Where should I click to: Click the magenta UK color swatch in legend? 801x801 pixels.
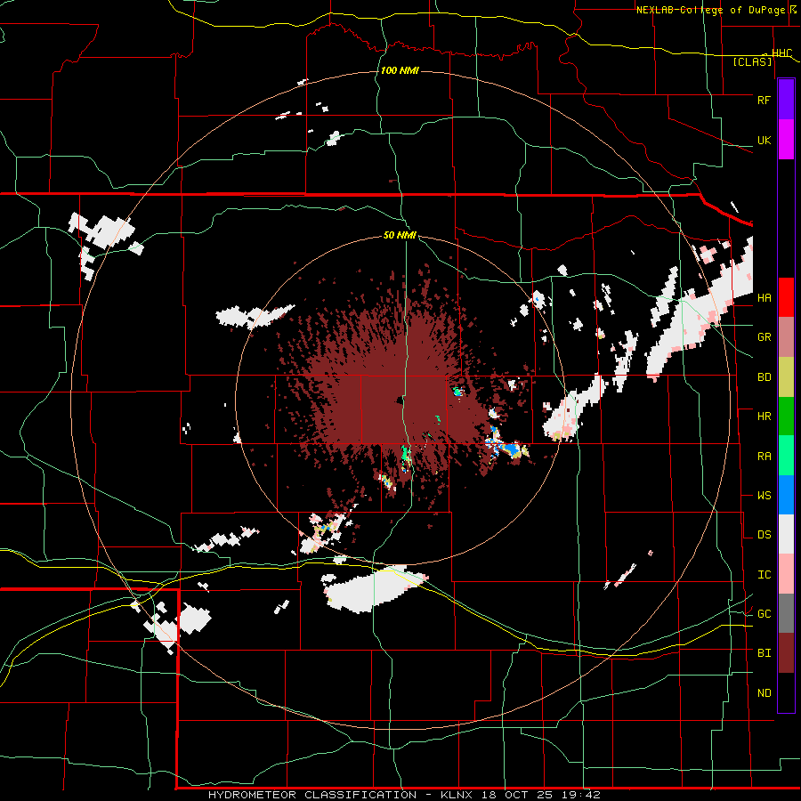tap(786, 140)
